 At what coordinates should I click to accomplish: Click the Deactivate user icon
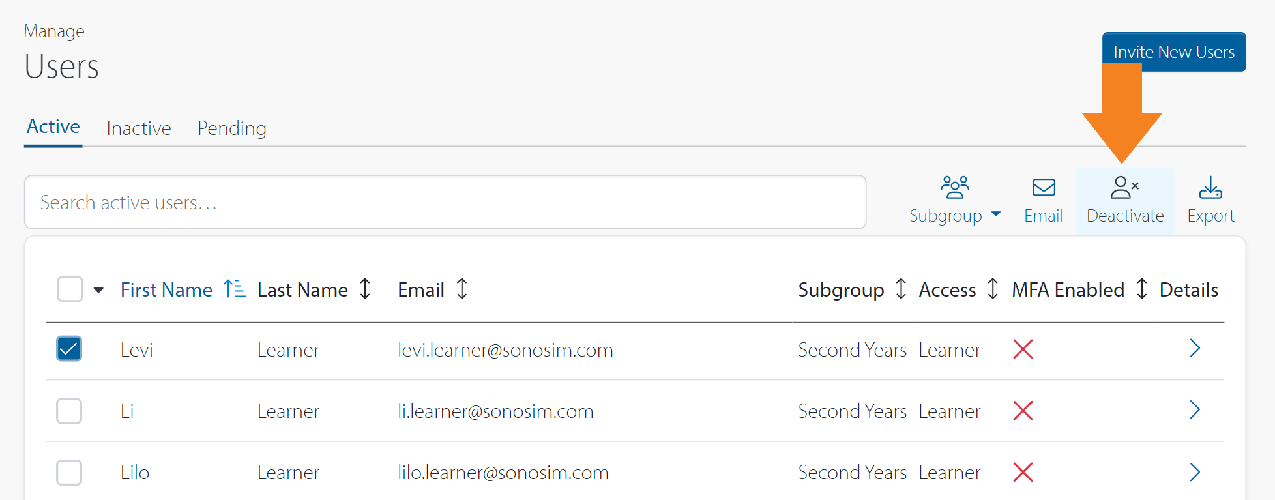point(1124,188)
